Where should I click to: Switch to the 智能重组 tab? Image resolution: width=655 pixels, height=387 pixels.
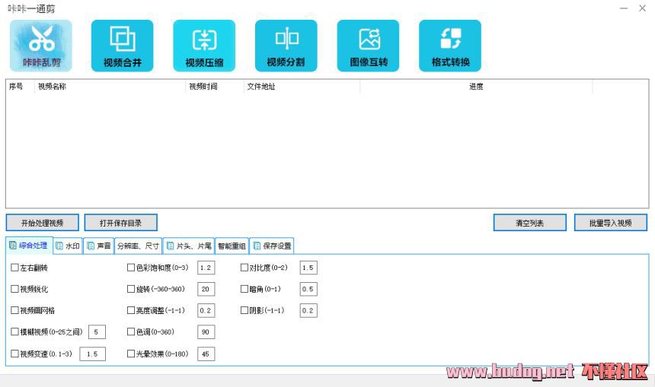pos(232,246)
